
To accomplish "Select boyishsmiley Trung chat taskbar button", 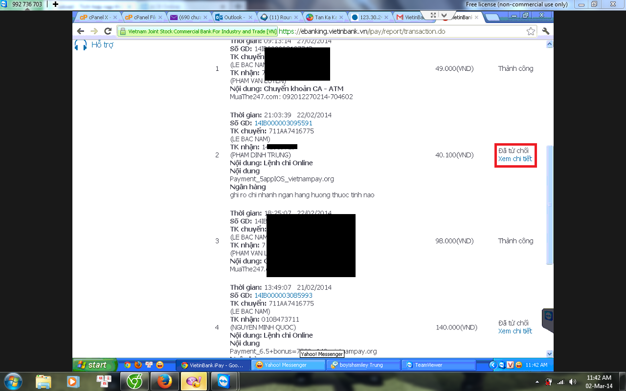I will tap(364, 365).
